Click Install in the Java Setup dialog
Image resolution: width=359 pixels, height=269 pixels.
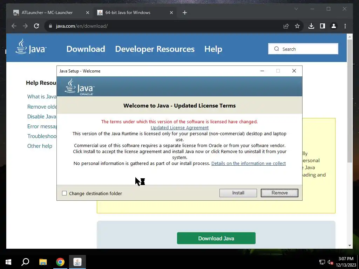[238, 193]
